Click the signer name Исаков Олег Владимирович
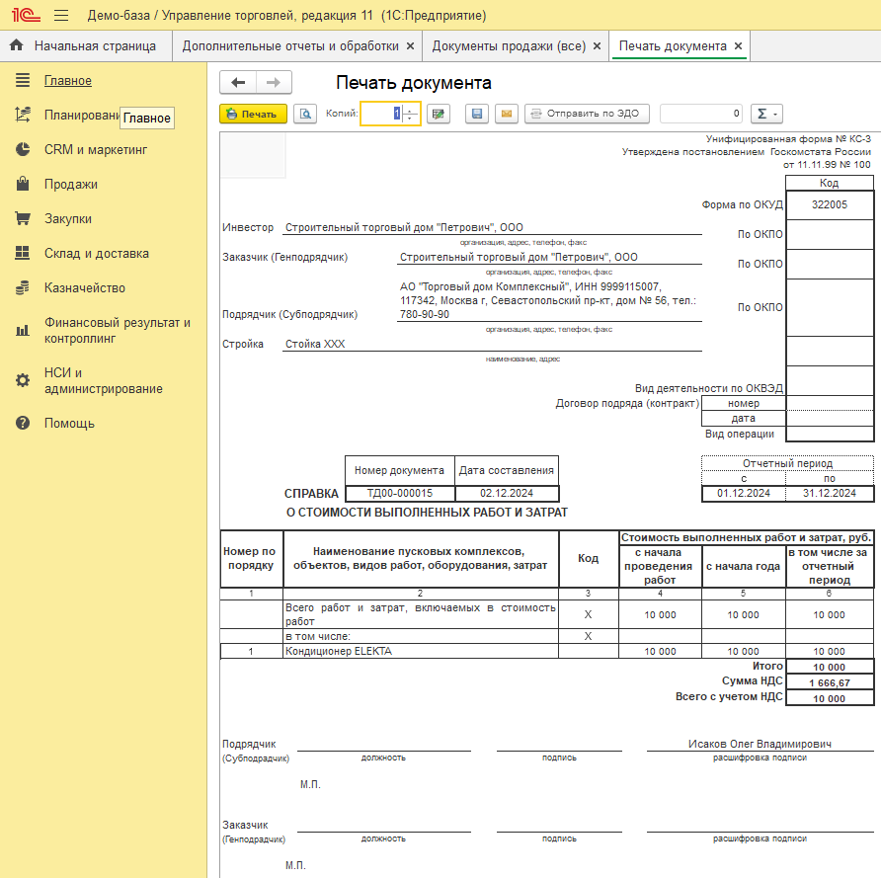 pyautogui.click(x=760, y=744)
